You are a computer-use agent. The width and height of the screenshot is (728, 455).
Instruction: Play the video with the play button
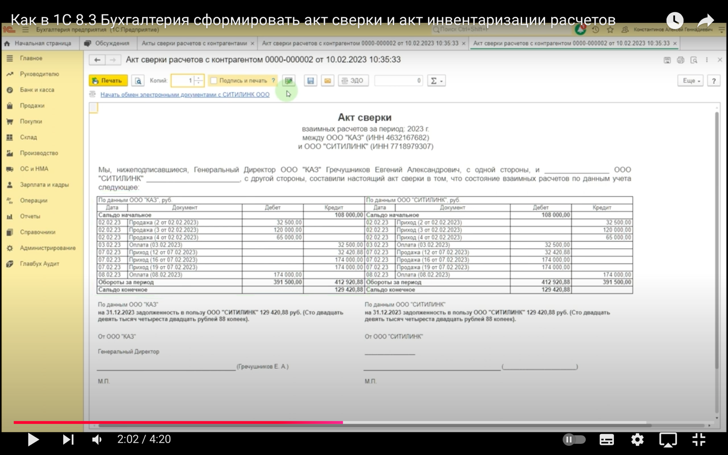33,439
